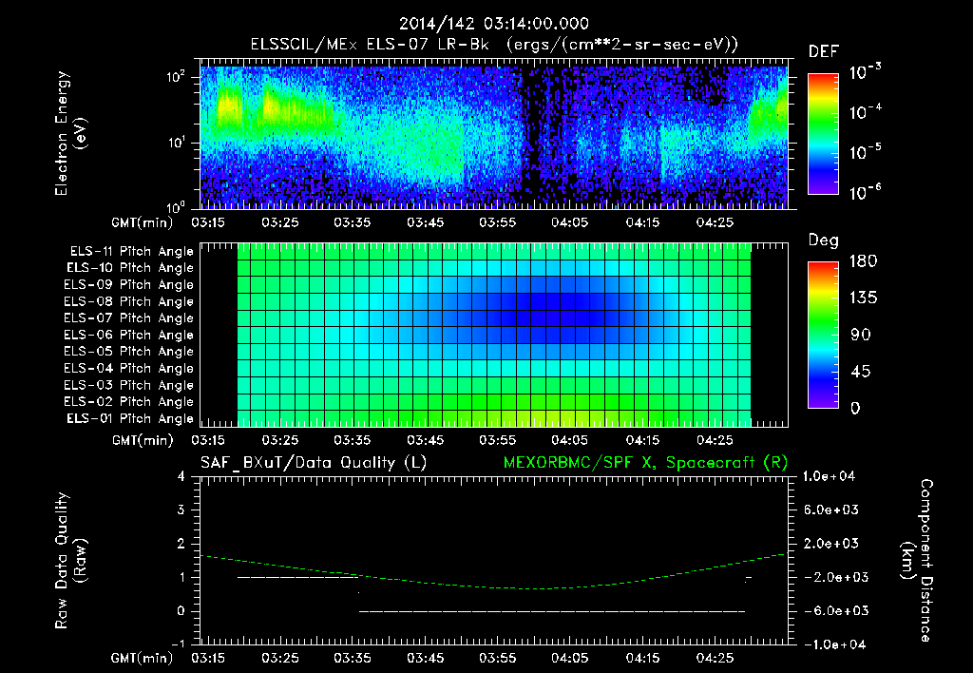Select the ELS-05 Pitch Angle row label
The width and height of the screenshot is (973, 673).
128,352
